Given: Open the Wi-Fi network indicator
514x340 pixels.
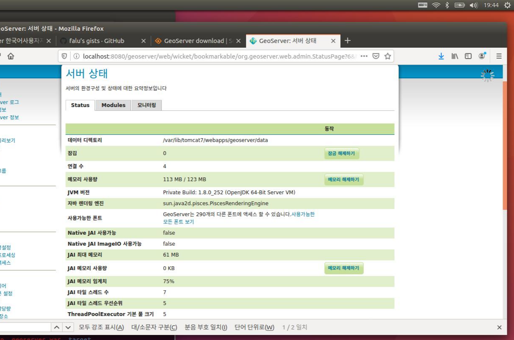Looking at the screenshot, I should coord(436,5).
